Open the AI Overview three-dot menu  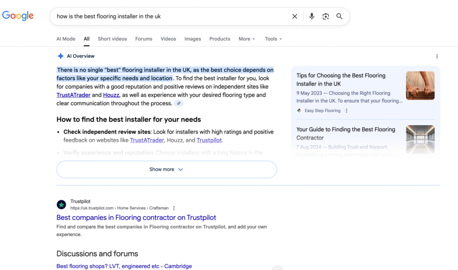tap(437, 56)
